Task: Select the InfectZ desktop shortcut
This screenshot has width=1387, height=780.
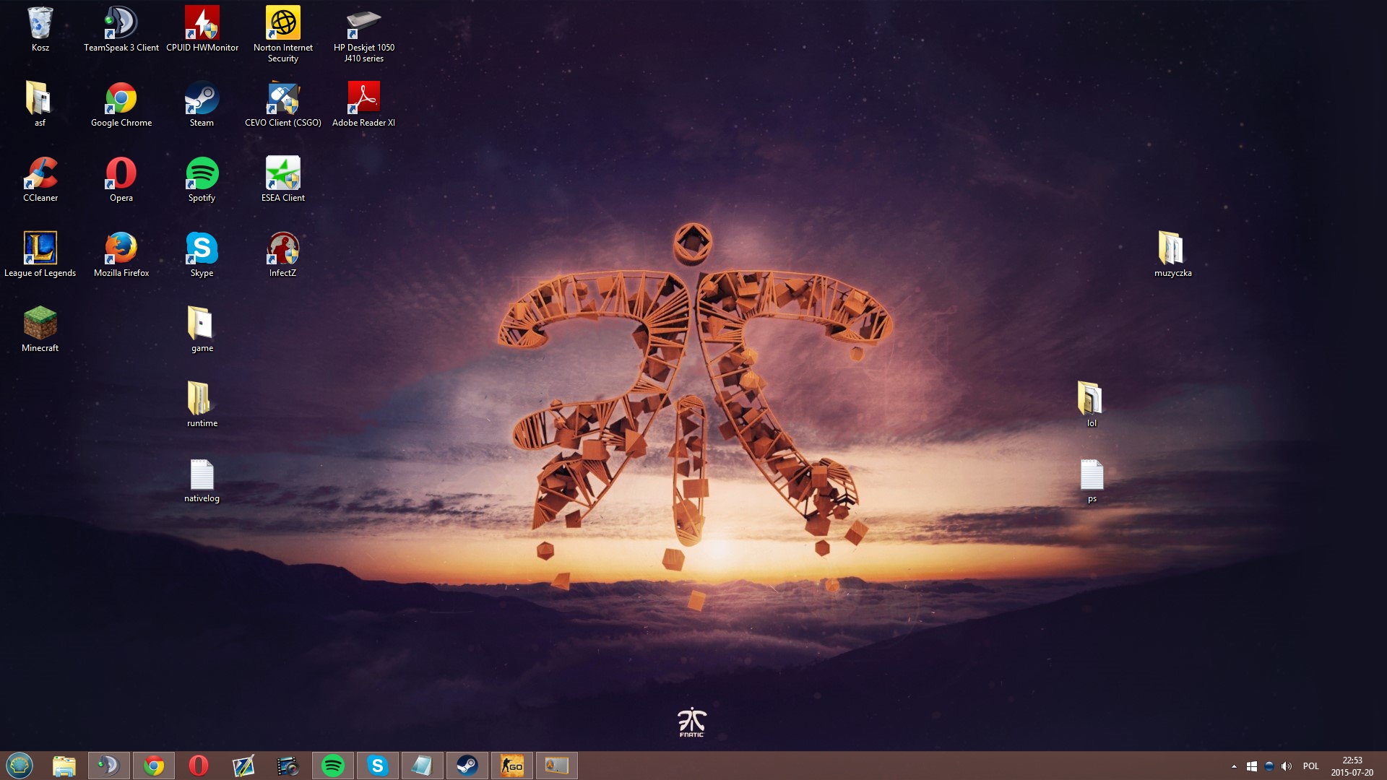Action: (x=283, y=255)
